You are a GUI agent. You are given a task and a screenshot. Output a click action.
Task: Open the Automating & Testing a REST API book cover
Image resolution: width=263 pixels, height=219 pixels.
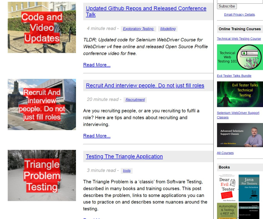pyautogui.click(x=227, y=211)
